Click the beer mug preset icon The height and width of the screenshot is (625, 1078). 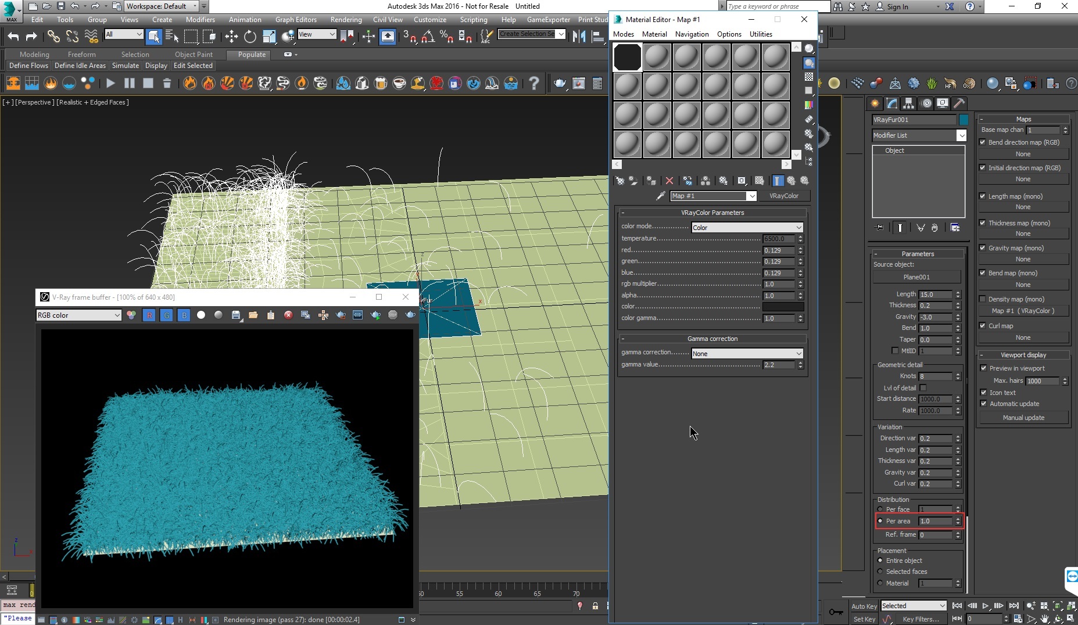click(381, 83)
